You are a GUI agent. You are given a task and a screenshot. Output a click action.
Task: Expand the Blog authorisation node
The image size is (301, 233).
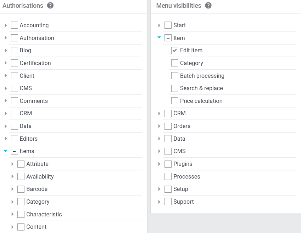6,51
